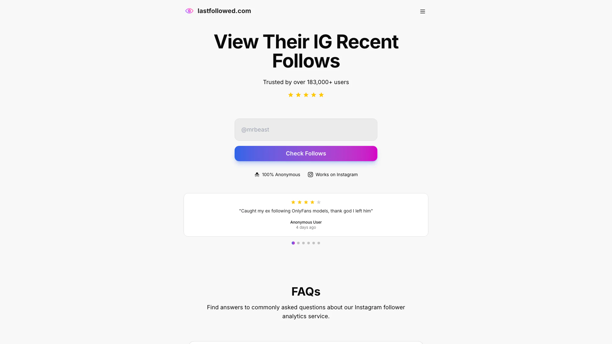612x344 pixels.
Task: Click the incognito icon beside 100% Anonymous
Action: point(257,175)
